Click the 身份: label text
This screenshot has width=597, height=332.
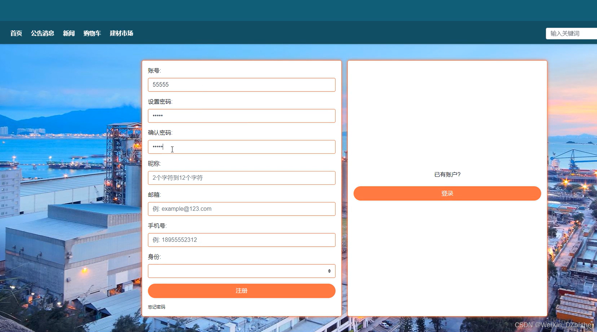click(x=154, y=257)
